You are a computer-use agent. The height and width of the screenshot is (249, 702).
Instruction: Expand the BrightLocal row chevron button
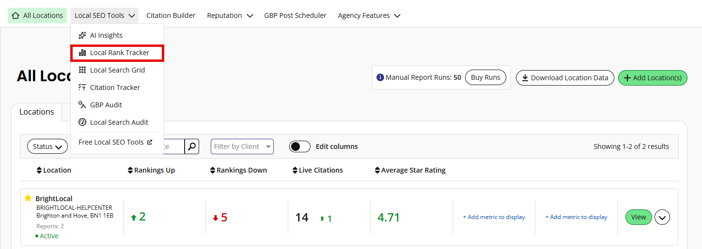662,218
